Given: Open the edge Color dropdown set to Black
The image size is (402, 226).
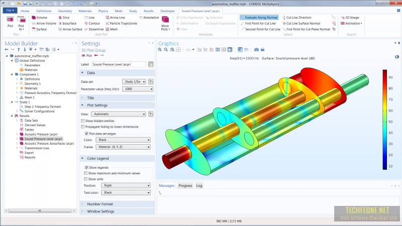Looking at the screenshot, I should pos(123,140).
